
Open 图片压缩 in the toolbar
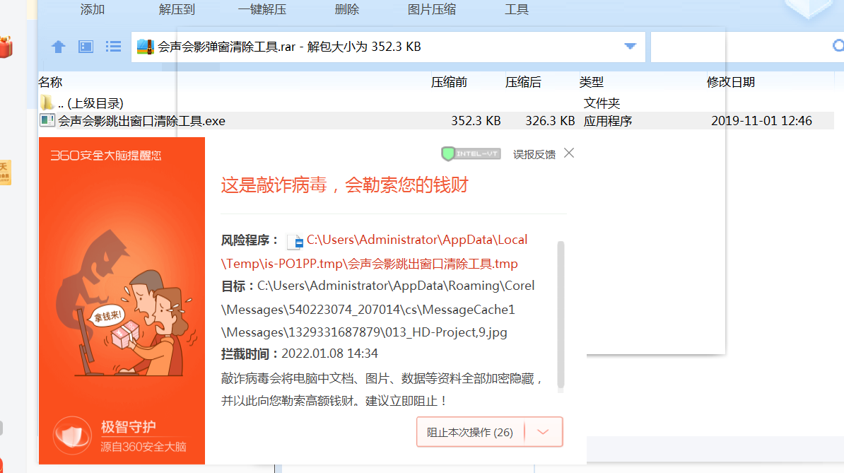(x=432, y=10)
